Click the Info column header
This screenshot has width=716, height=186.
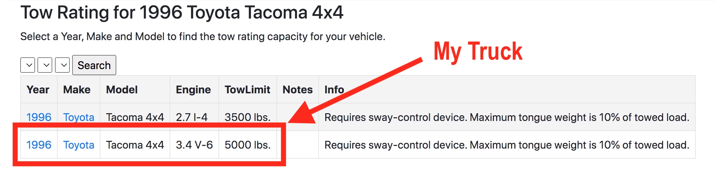point(334,90)
